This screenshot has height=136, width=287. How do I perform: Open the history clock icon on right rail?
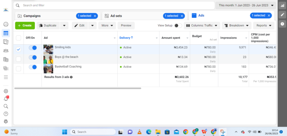pyautogui.click(x=282, y=24)
